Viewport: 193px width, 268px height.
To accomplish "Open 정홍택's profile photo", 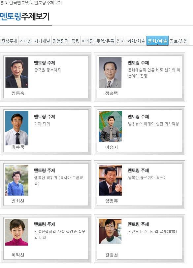I will tap(110, 72).
